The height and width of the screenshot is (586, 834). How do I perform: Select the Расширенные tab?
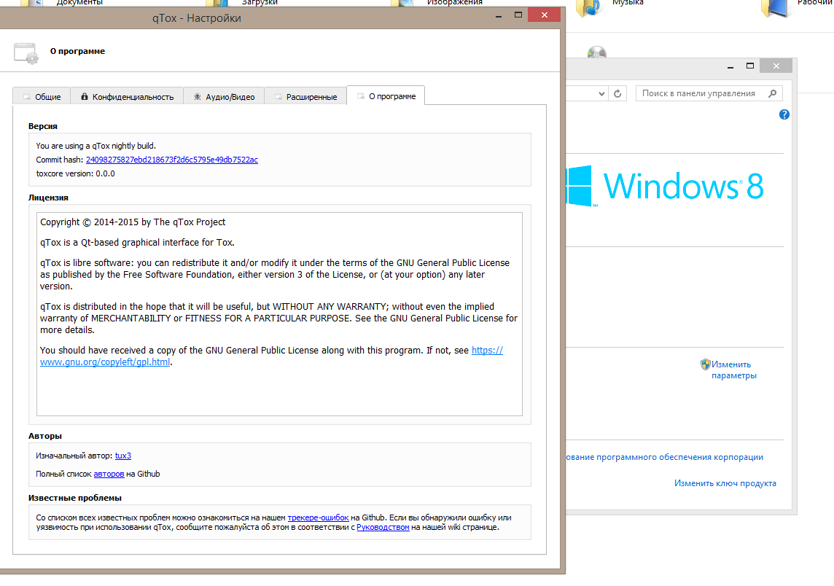click(x=305, y=96)
